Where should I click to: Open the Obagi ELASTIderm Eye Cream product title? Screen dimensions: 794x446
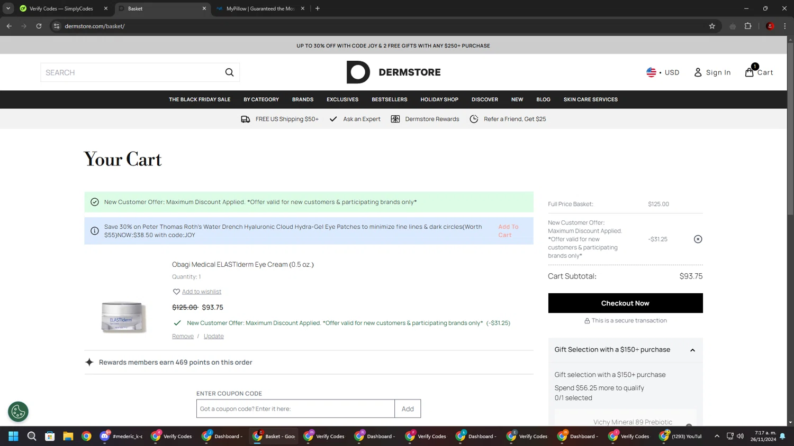point(243,264)
